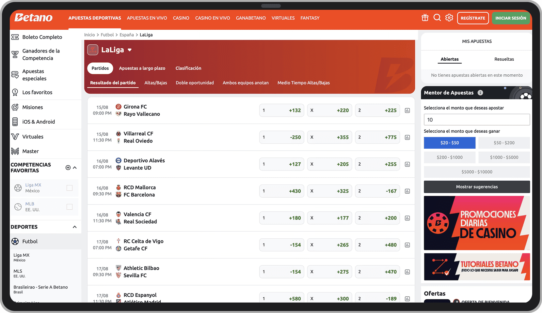Select Ambos equipos anotan market tab
The height and width of the screenshot is (313, 542).
(x=246, y=83)
